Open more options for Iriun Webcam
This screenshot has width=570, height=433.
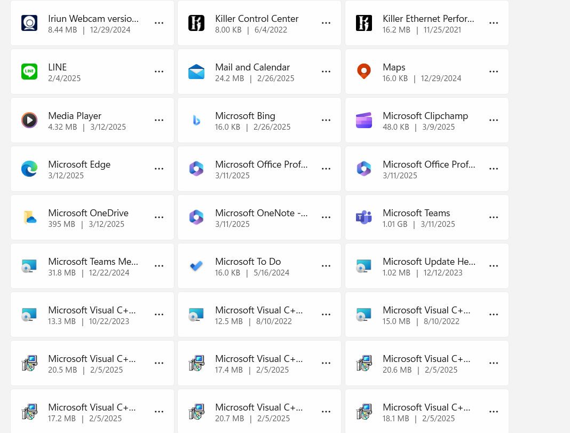pos(159,23)
